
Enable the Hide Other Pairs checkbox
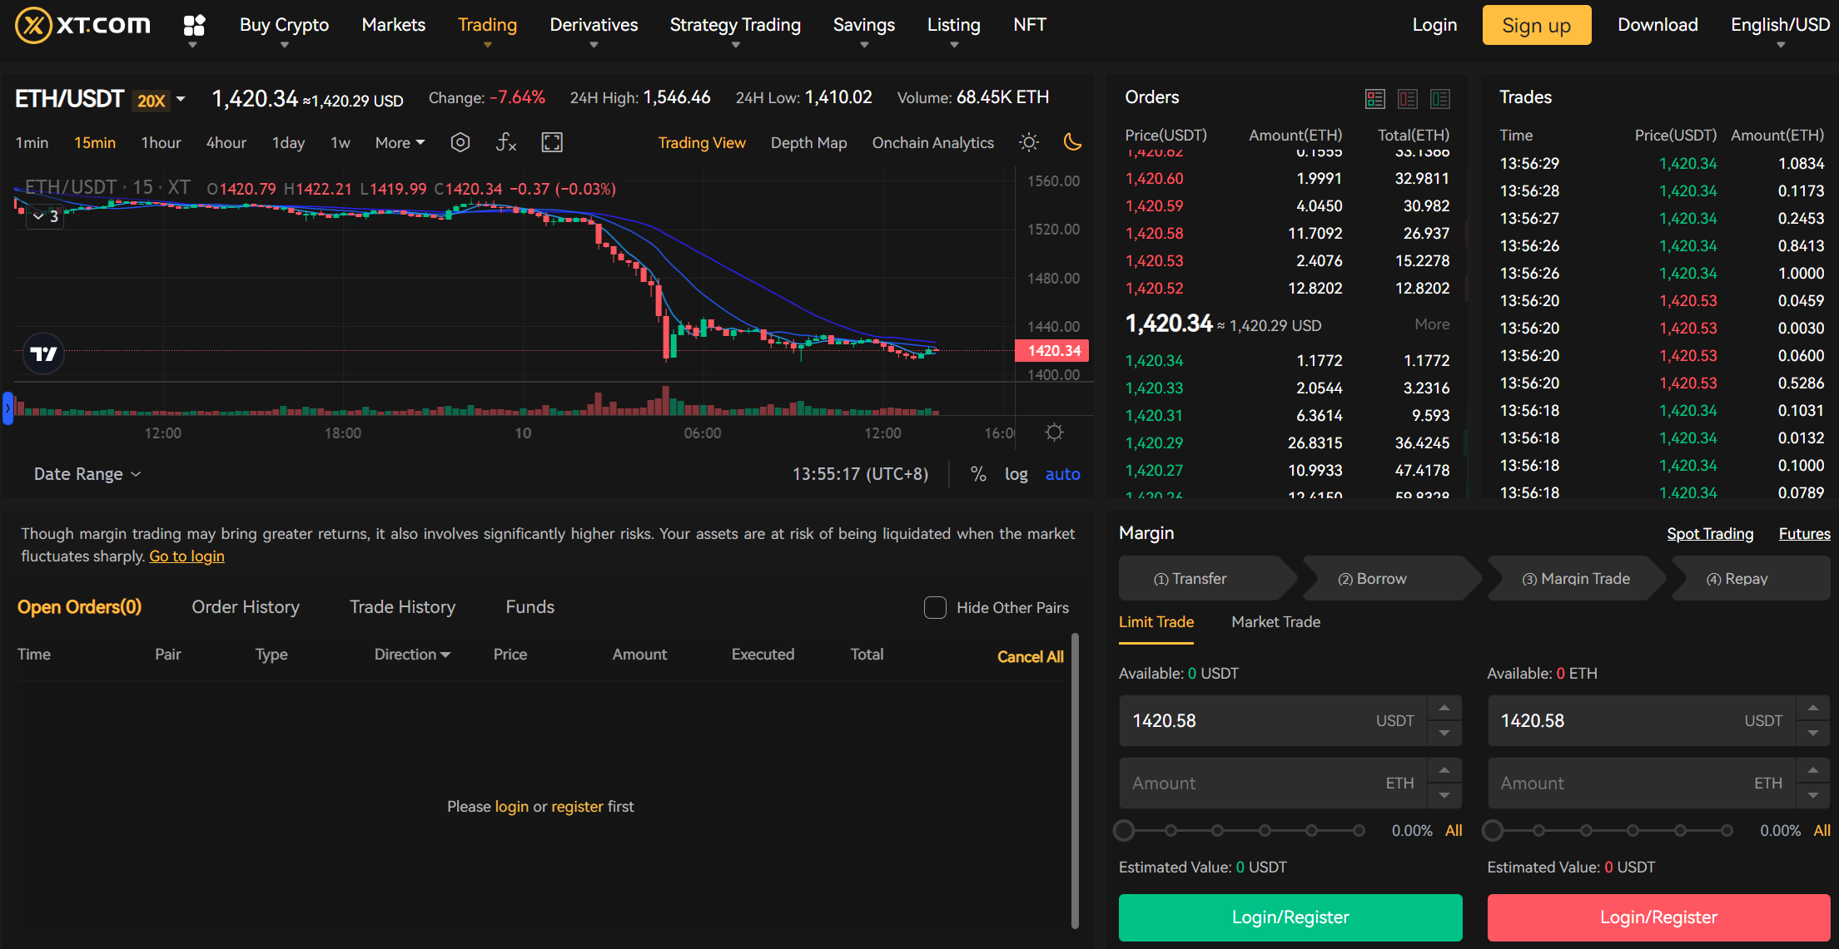tap(935, 608)
